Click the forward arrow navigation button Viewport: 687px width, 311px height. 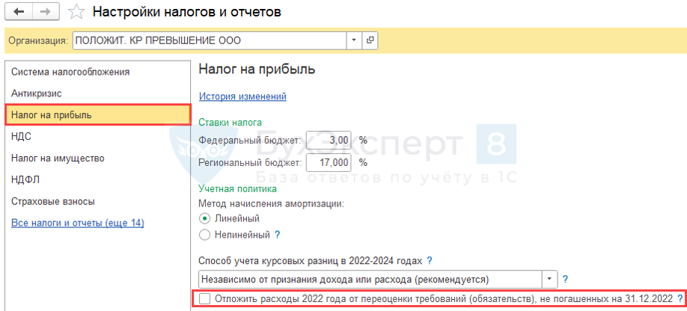tap(46, 12)
